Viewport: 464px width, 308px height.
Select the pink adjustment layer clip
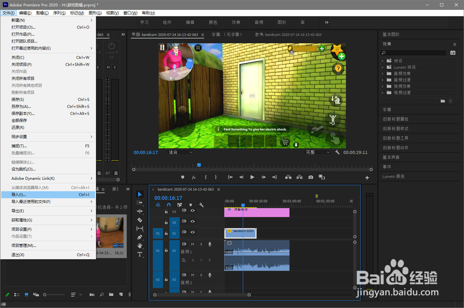coord(257,212)
